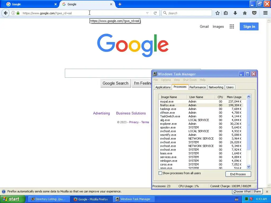271x203 pixels.
Task: Click the blue Sign in button
Action: (x=249, y=26)
